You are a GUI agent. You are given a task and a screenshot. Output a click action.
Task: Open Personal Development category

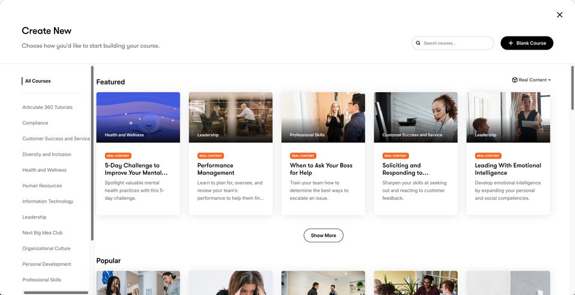point(47,264)
